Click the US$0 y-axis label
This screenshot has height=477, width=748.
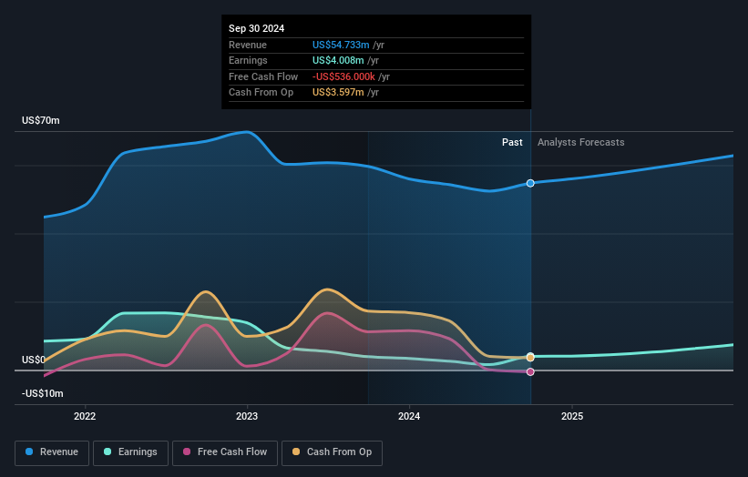[34, 360]
